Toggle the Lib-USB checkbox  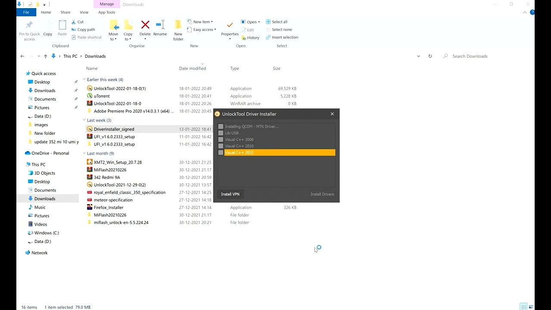click(x=220, y=133)
